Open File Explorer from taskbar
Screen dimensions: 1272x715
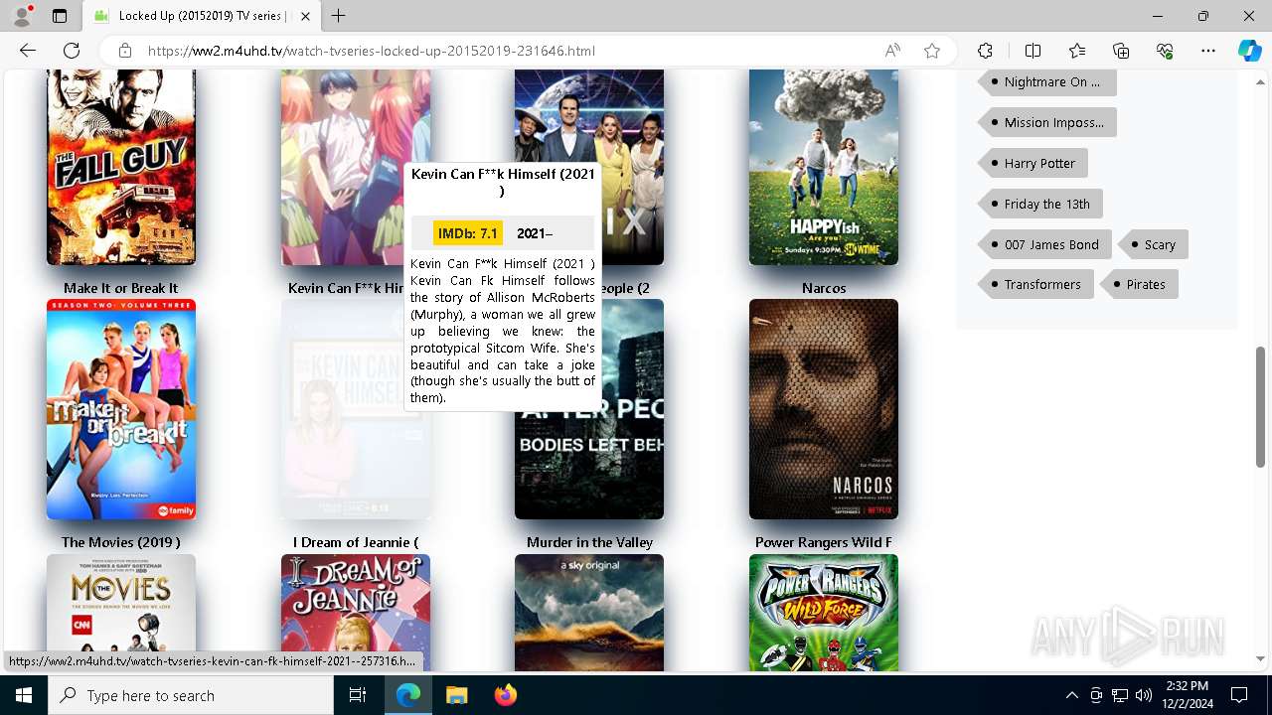(456, 695)
